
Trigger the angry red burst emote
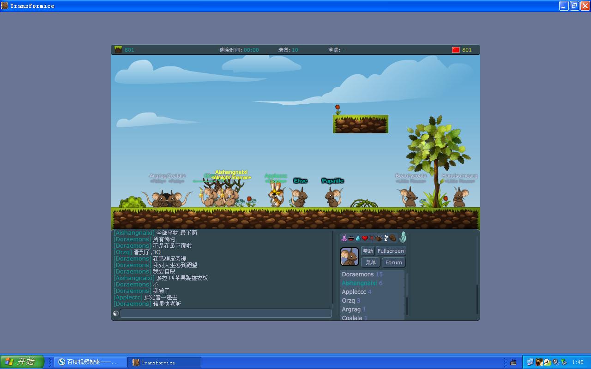pyautogui.click(x=372, y=238)
